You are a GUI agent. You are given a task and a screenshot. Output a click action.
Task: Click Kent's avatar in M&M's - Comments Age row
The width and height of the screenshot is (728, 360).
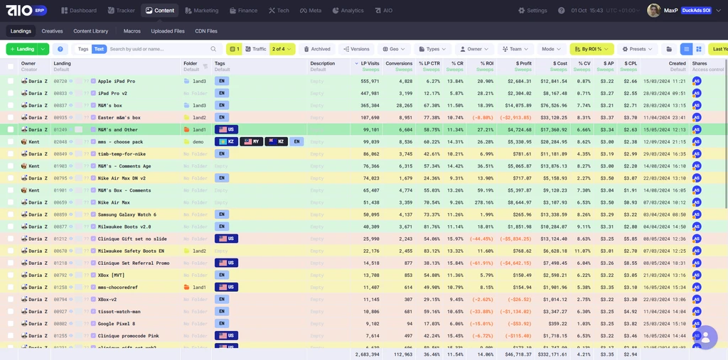tap(24, 165)
